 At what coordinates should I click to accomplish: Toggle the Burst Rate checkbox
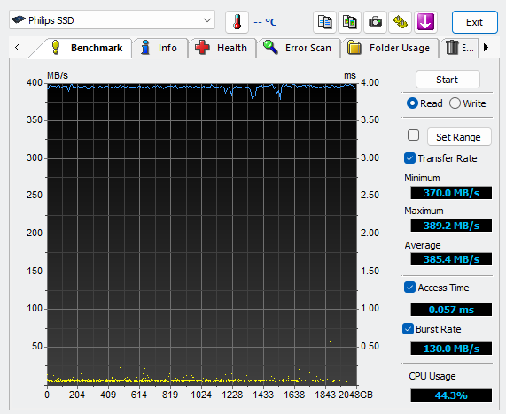(409, 328)
